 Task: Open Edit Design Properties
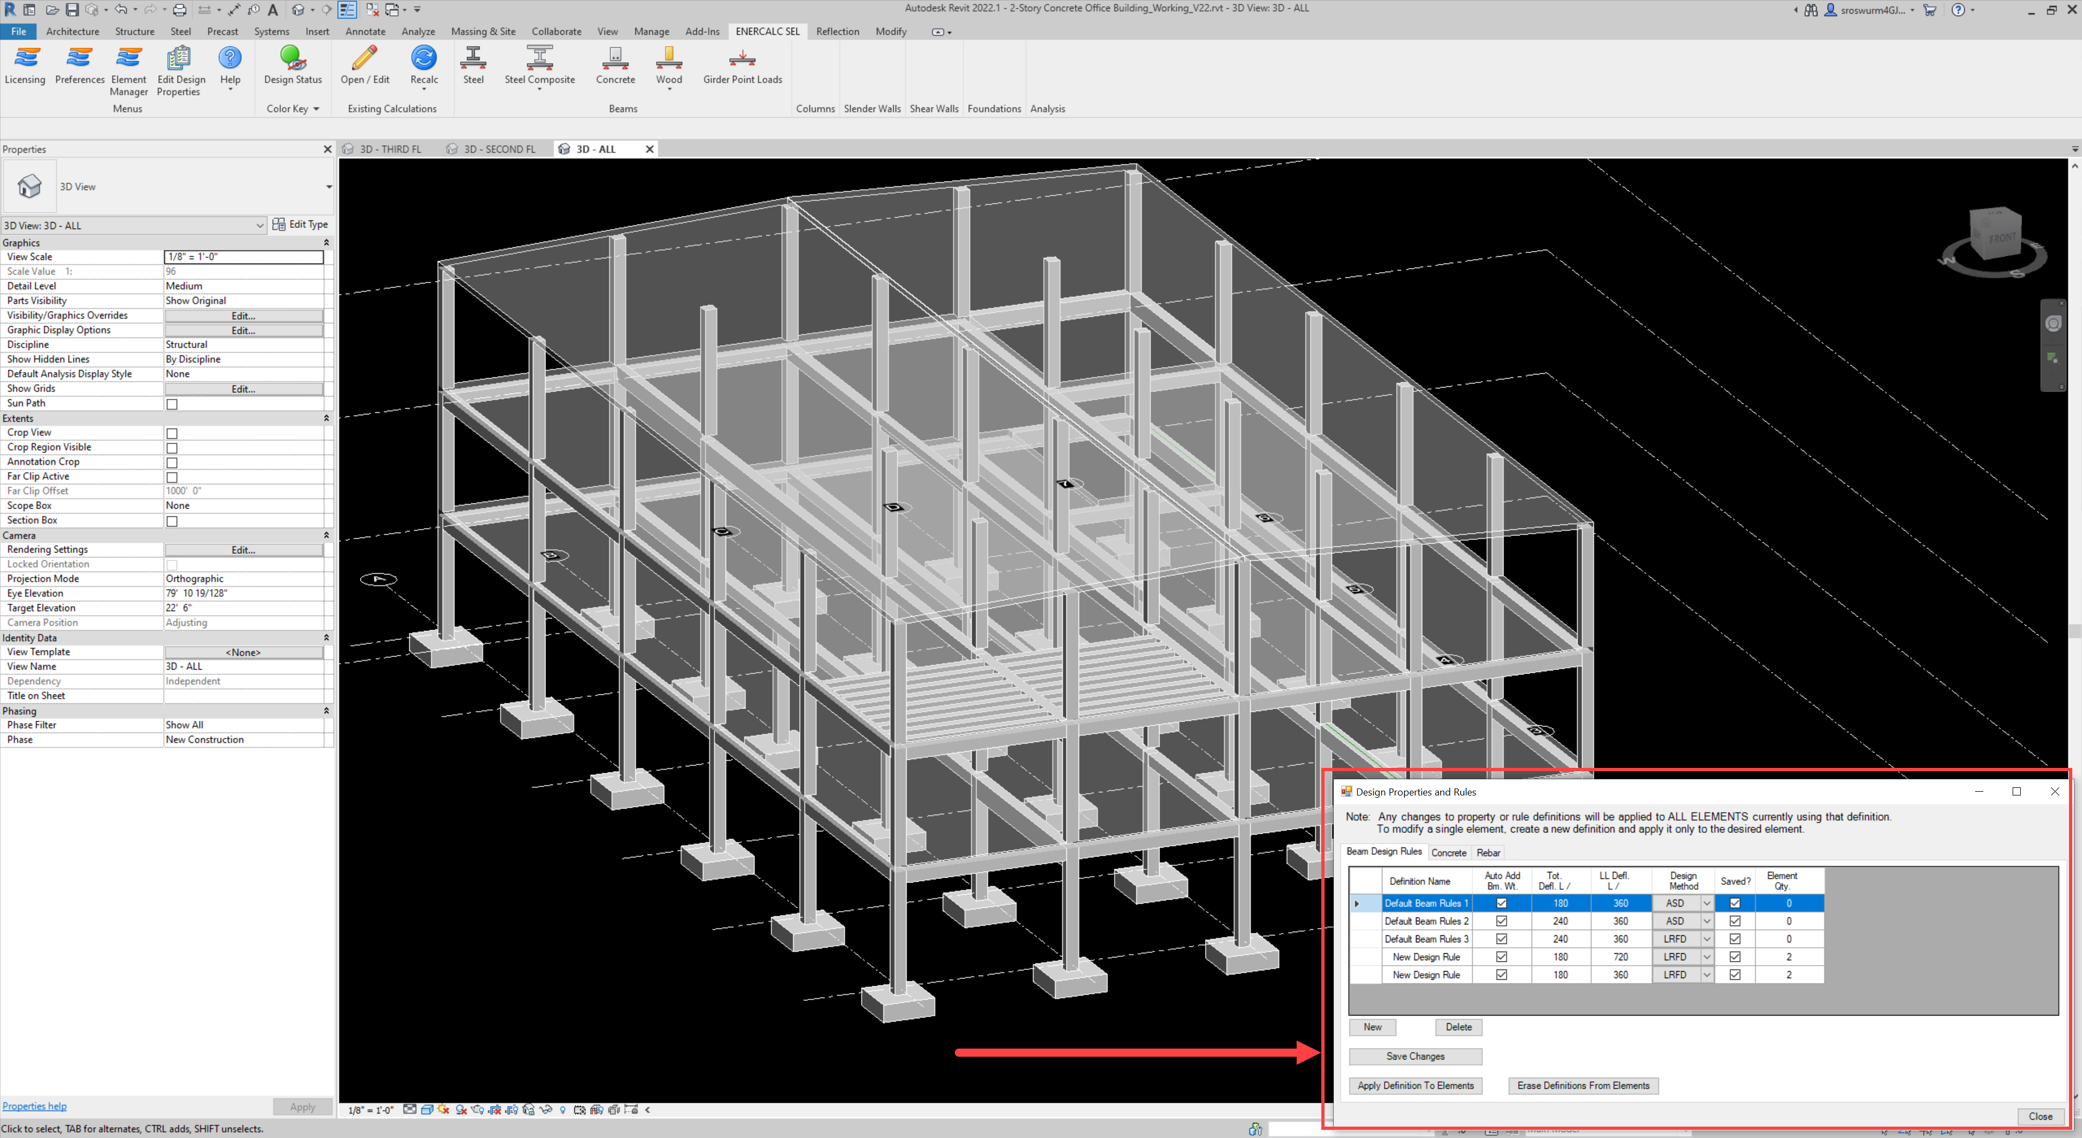pos(180,71)
